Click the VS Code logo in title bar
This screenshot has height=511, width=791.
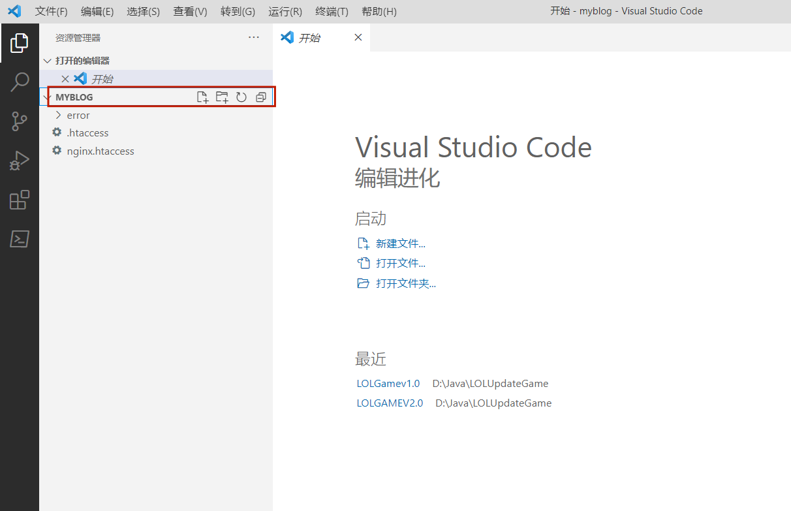coord(14,11)
